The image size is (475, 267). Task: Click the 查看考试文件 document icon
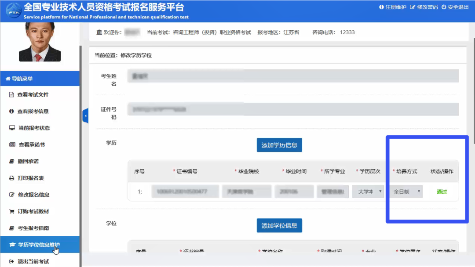click(x=12, y=95)
